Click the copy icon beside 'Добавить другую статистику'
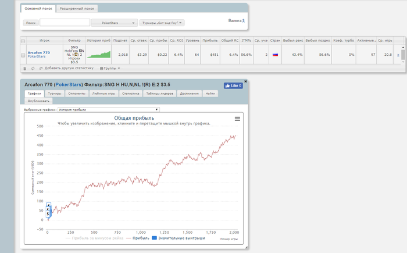 pyautogui.click(x=41, y=68)
